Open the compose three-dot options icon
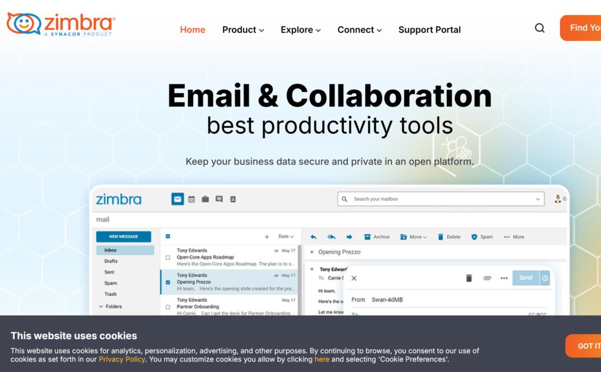Image resolution: width=601 pixels, height=372 pixels. coord(504,278)
